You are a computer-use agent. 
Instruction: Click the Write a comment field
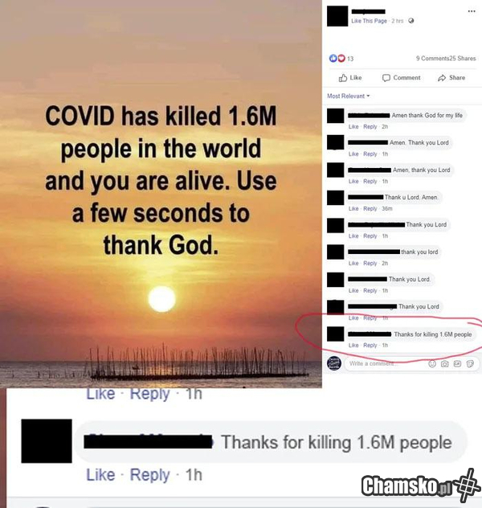pyautogui.click(x=387, y=363)
